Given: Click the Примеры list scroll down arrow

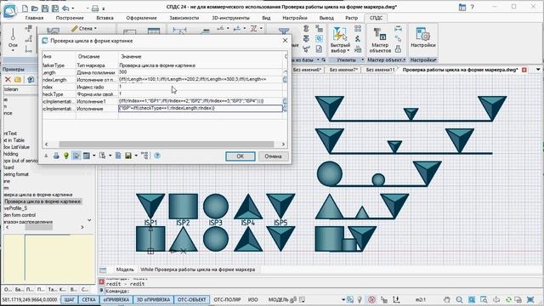Looking at the screenshot, I should (x=89, y=220).
